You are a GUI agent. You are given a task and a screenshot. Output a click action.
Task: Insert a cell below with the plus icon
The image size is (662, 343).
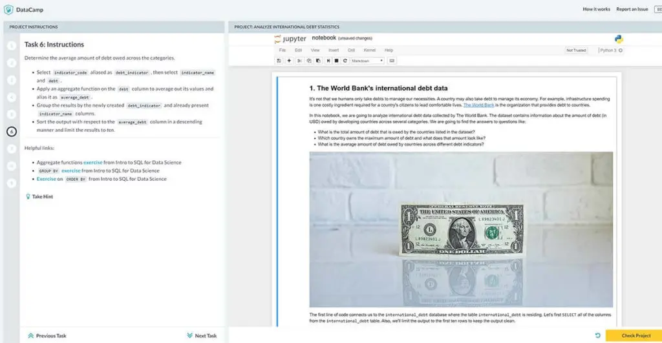(x=289, y=61)
